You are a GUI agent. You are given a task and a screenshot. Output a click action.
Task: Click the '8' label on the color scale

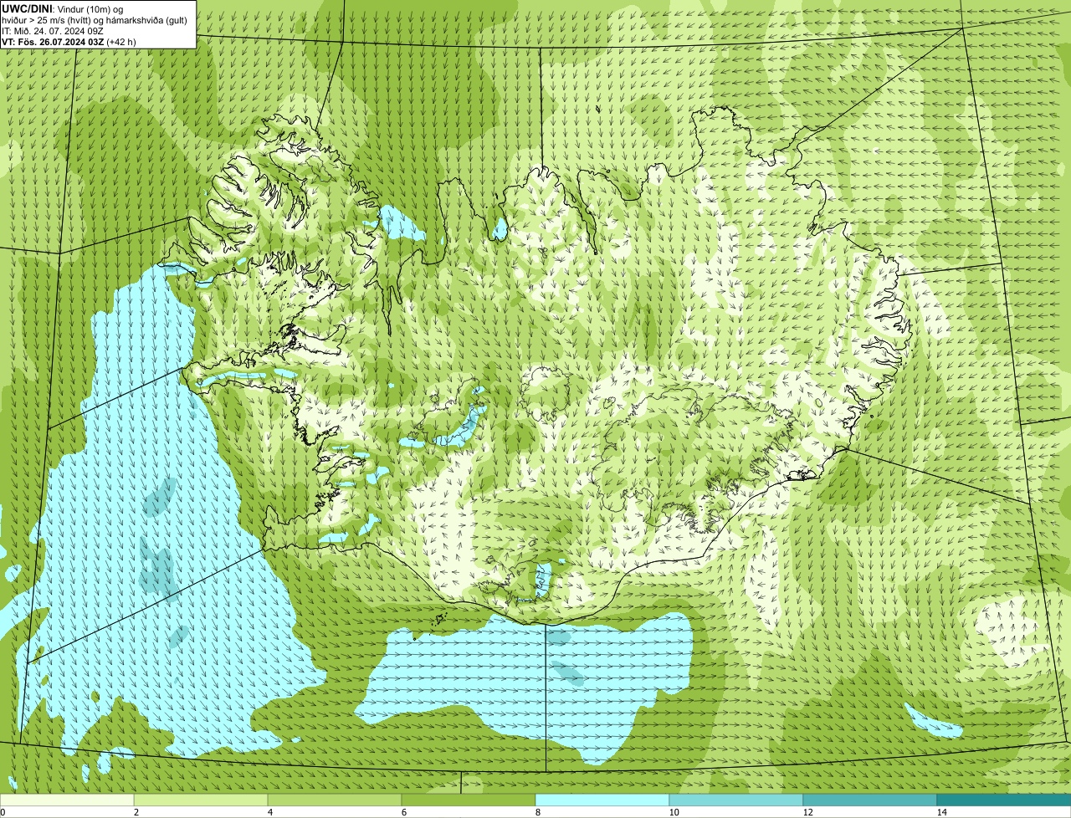537,812
